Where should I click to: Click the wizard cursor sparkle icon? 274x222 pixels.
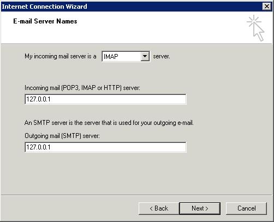[256, 28]
